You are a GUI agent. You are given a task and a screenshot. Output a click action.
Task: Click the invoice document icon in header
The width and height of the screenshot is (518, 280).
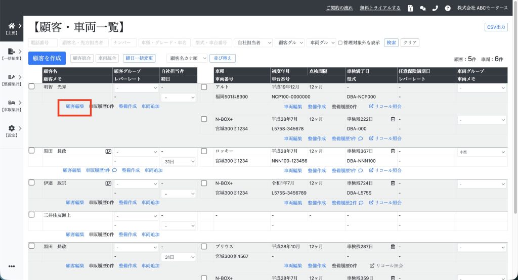click(x=410, y=8)
